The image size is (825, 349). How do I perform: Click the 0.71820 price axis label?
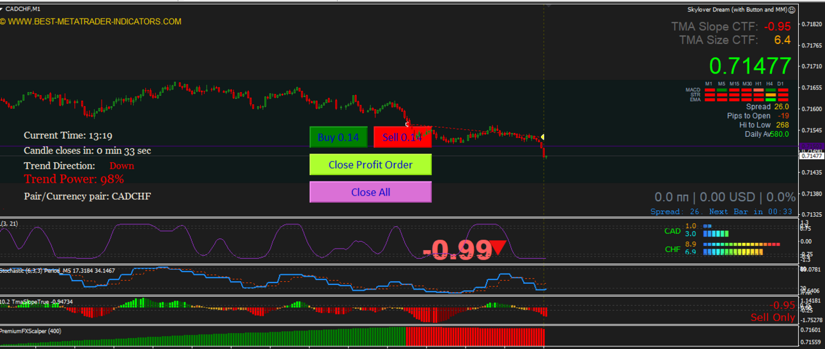pos(812,24)
